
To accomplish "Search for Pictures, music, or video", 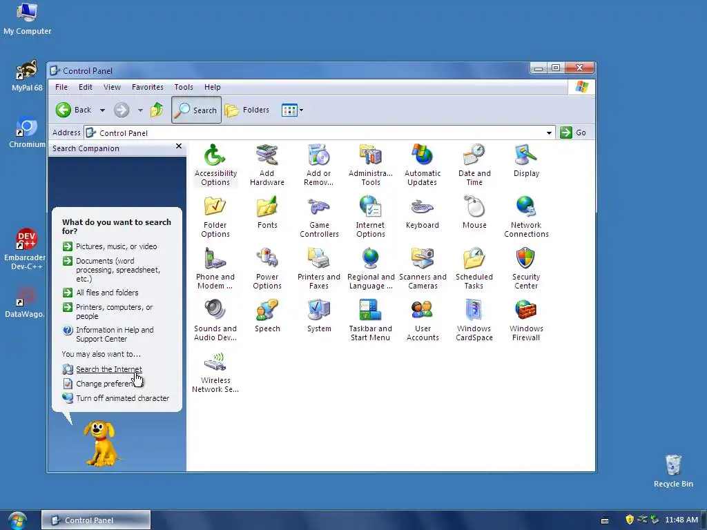I will tap(116, 246).
